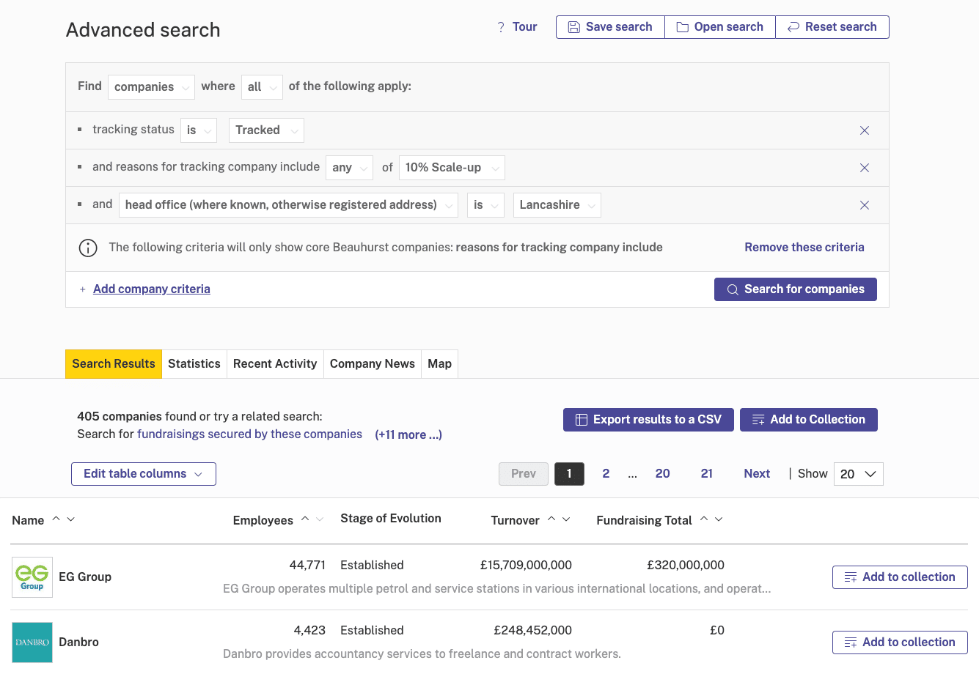Click the Open search button
This screenshot has width=979, height=674.
(720, 27)
